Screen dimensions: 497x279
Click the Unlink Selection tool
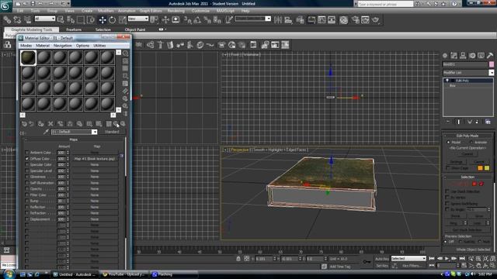point(17,20)
